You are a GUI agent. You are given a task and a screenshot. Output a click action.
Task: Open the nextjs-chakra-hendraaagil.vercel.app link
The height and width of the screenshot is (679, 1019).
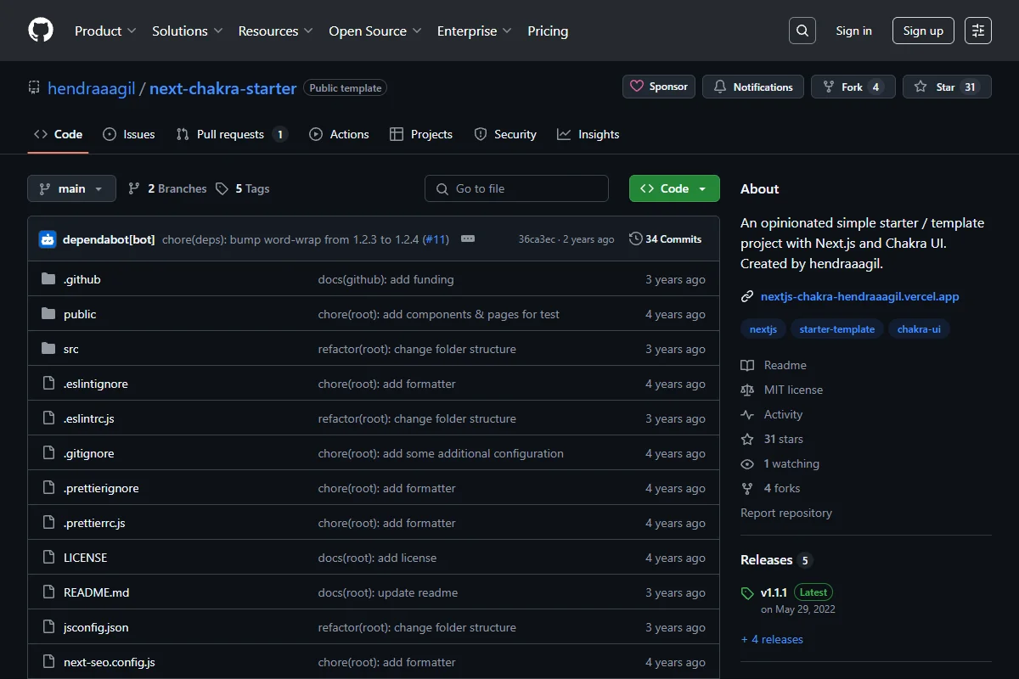tap(859, 296)
